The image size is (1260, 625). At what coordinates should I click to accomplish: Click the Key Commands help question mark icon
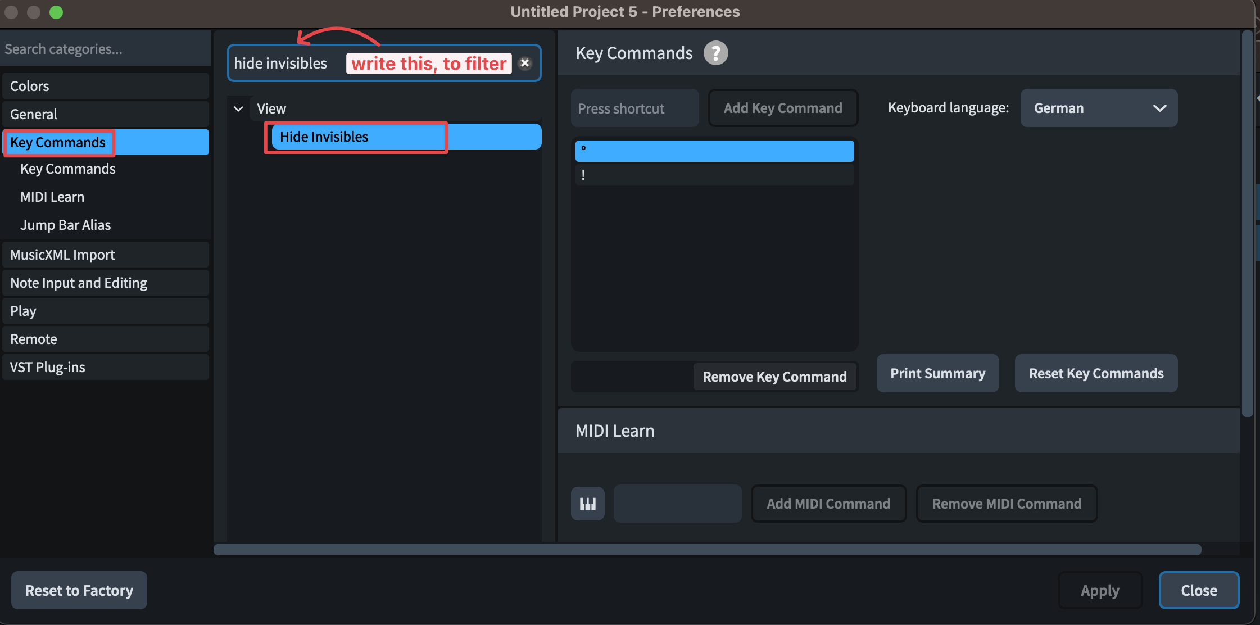[715, 53]
